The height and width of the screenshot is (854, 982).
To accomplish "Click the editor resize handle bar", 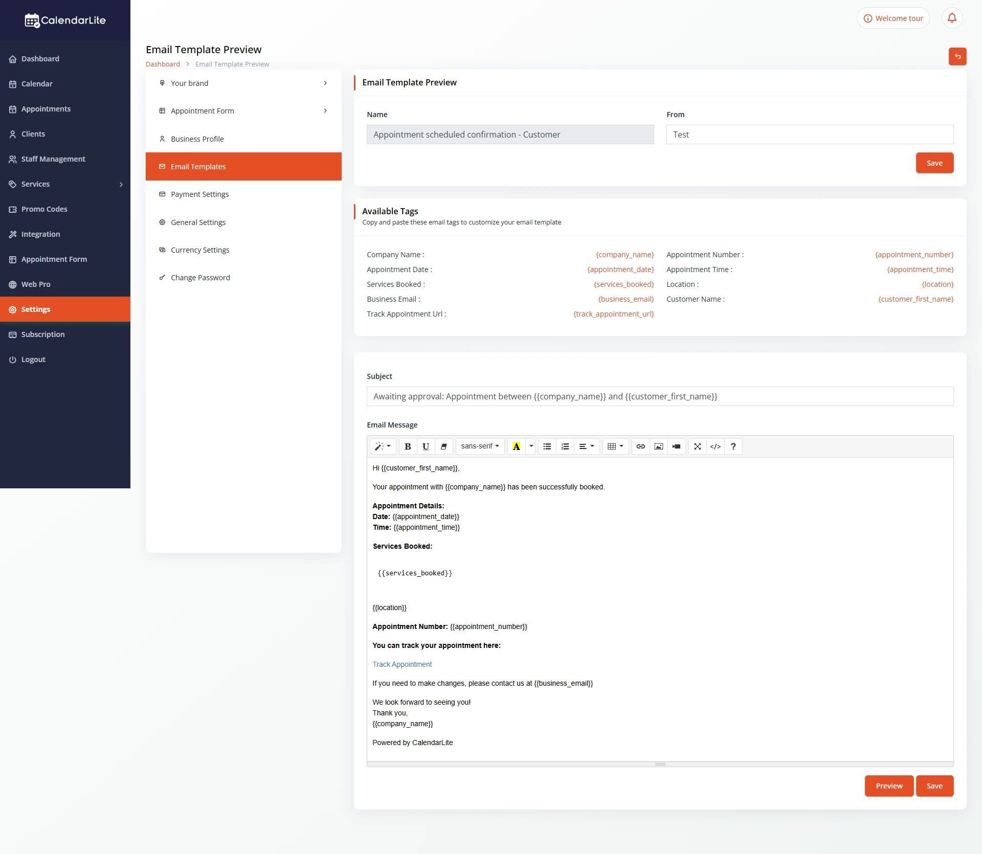I will (660, 764).
